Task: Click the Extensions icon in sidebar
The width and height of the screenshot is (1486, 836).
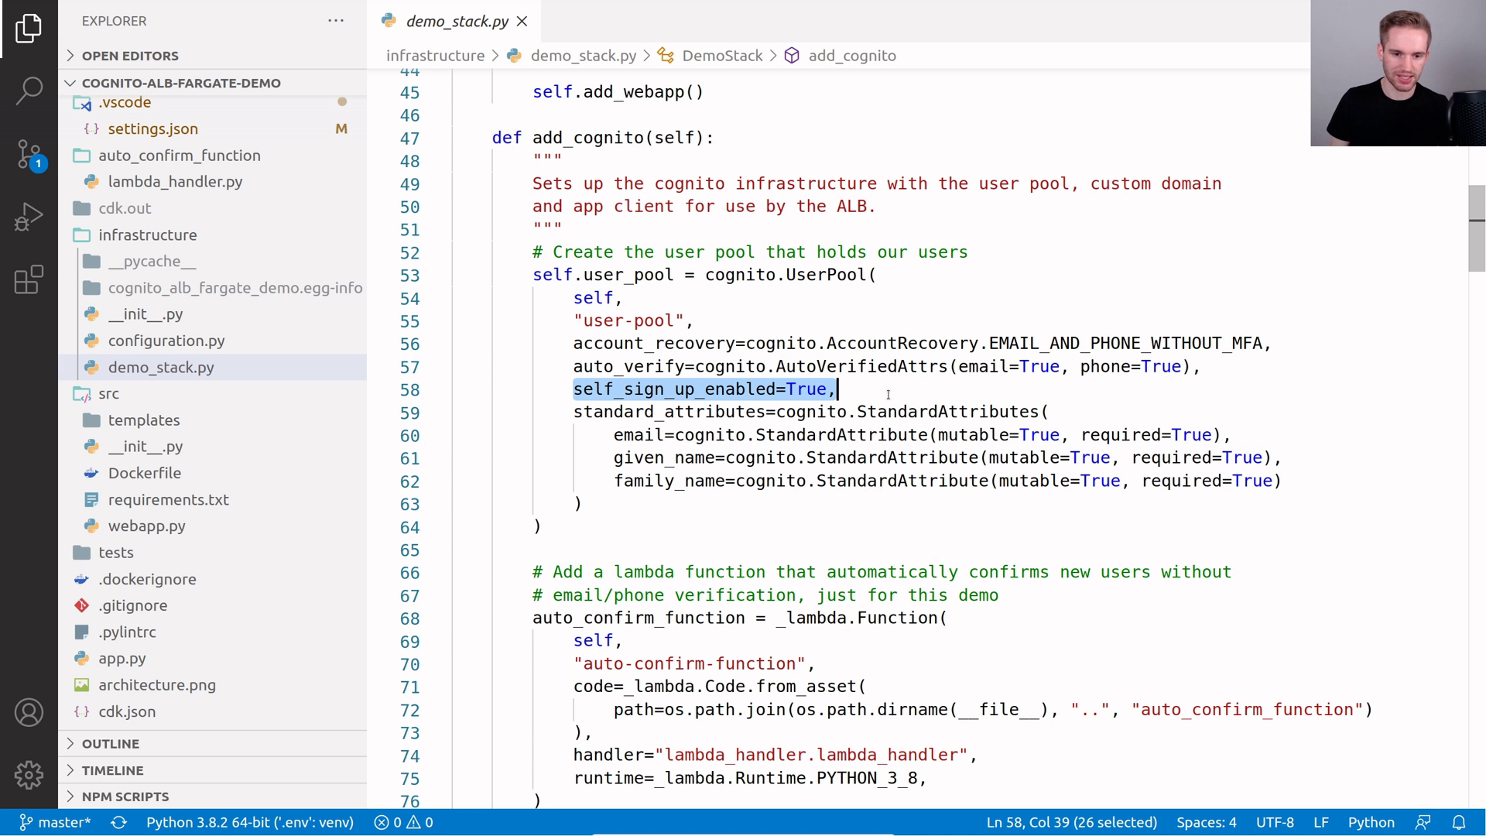Action: [28, 281]
